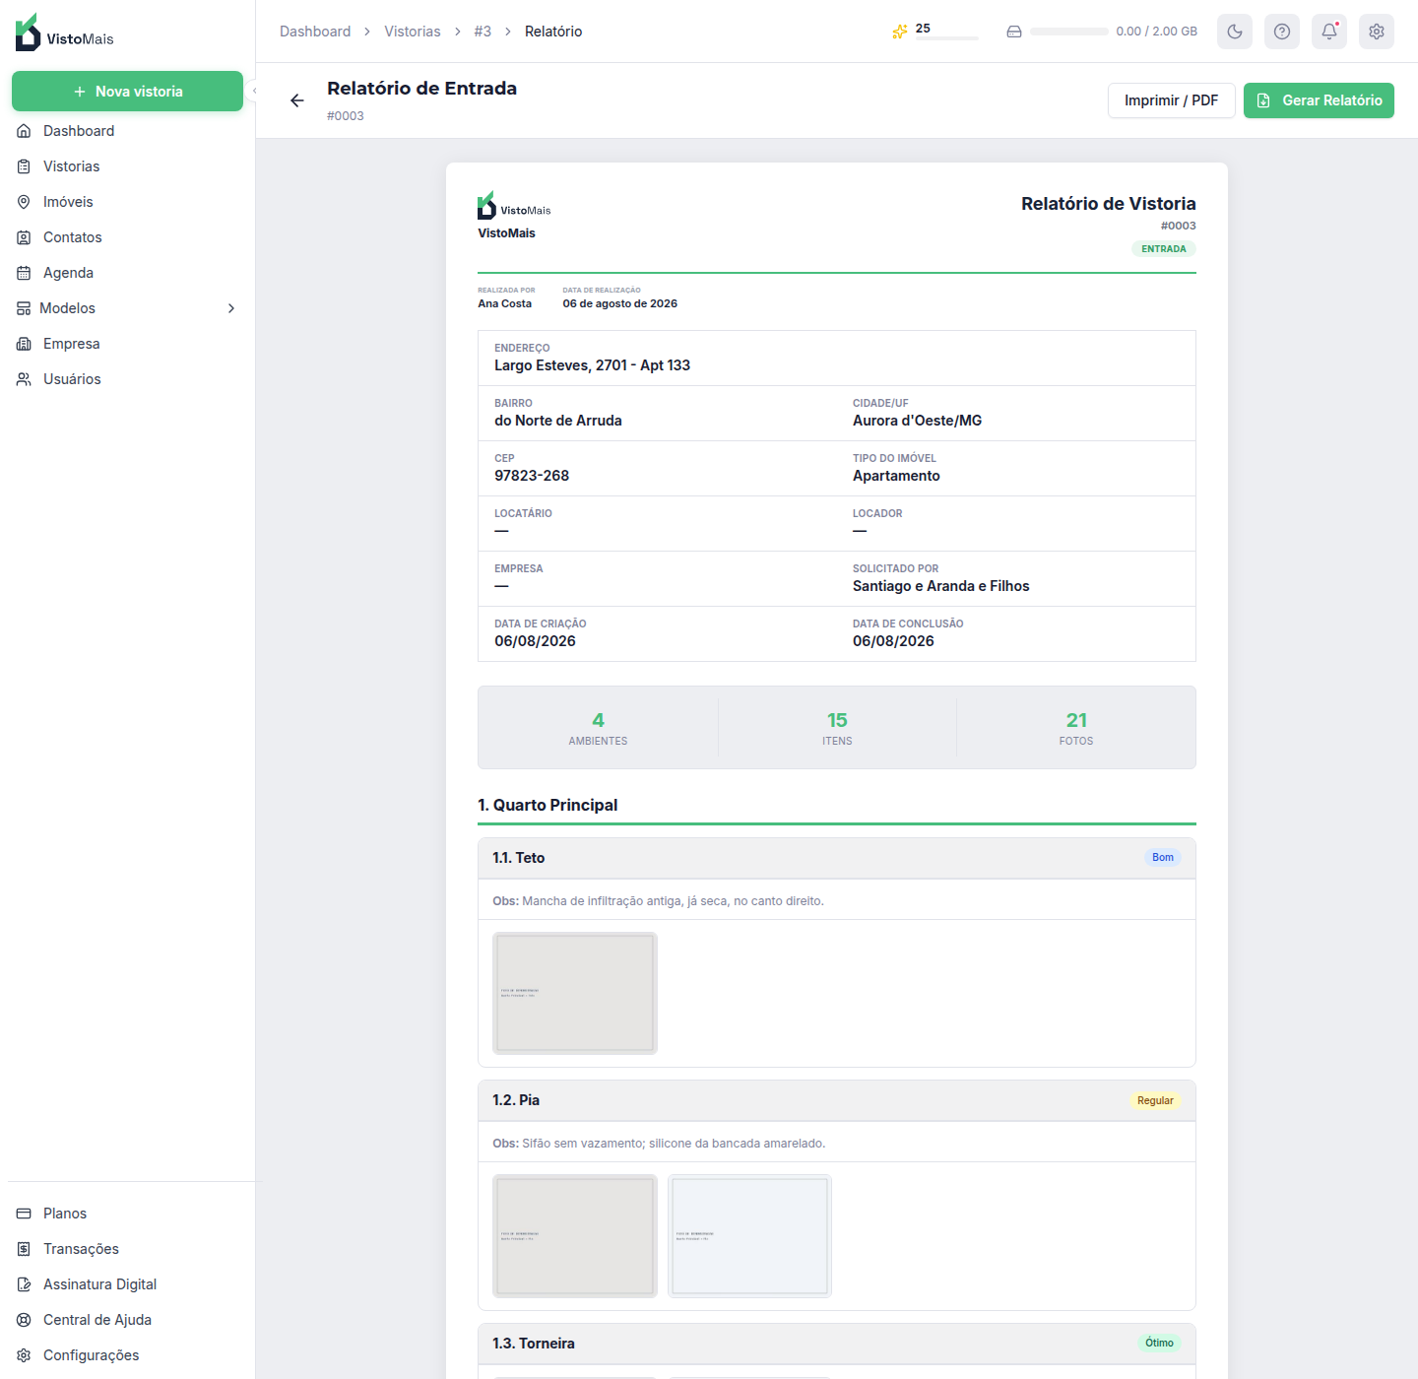Open Usuários in the sidebar
The width and height of the screenshot is (1418, 1379).
pyautogui.click(x=128, y=379)
